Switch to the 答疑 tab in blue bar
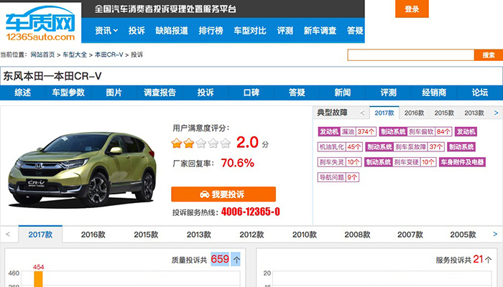 click(x=297, y=93)
